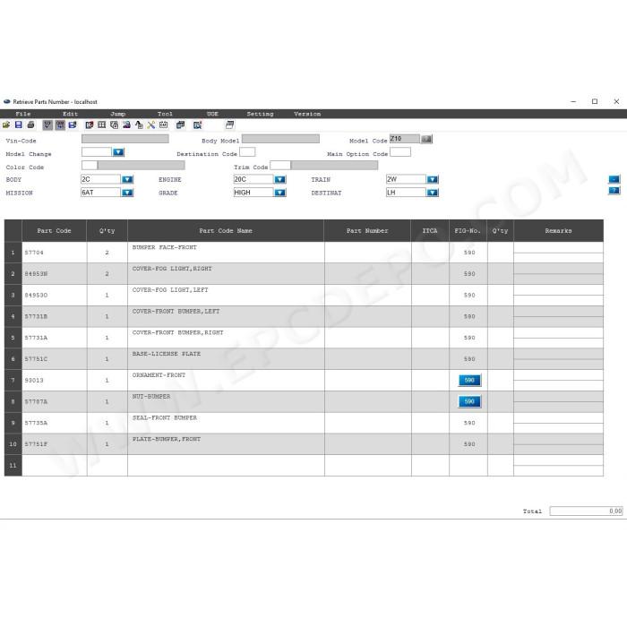Click the ITCA column header
Screen dimensions: 627x627
(430, 231)
